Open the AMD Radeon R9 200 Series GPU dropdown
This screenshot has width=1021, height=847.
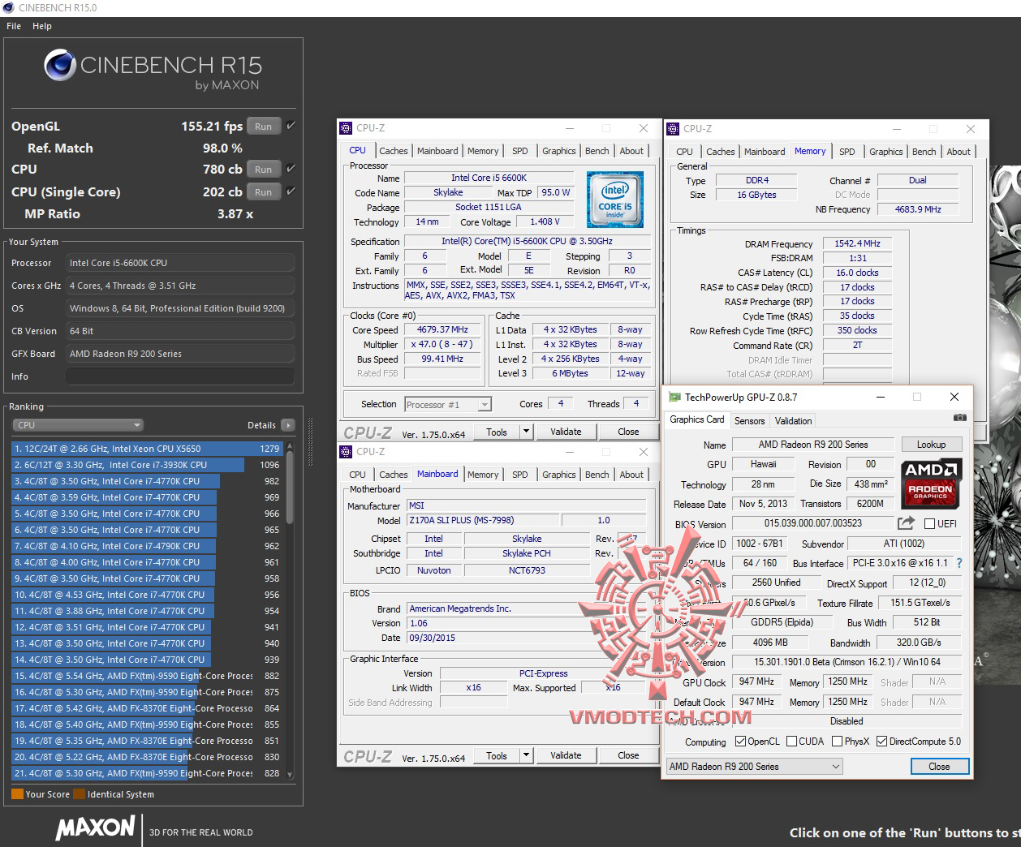(x=755, y=767)
